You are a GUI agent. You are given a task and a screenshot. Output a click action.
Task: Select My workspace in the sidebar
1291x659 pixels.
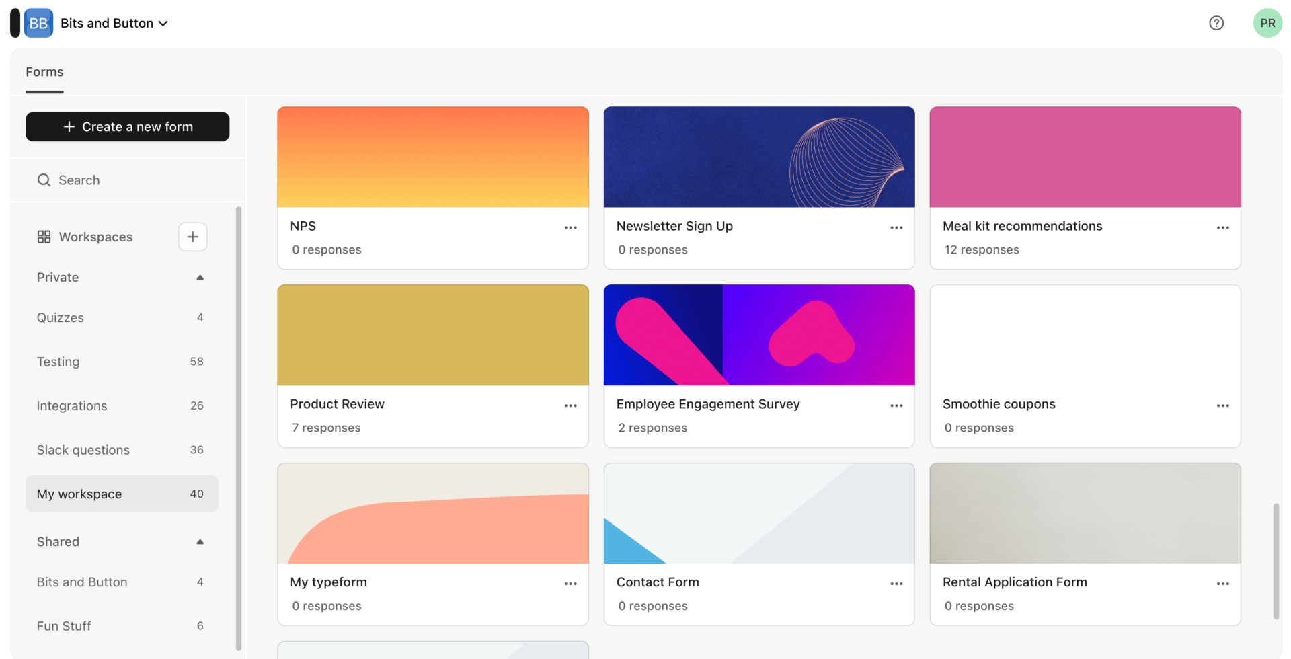[x=79, y=493]
